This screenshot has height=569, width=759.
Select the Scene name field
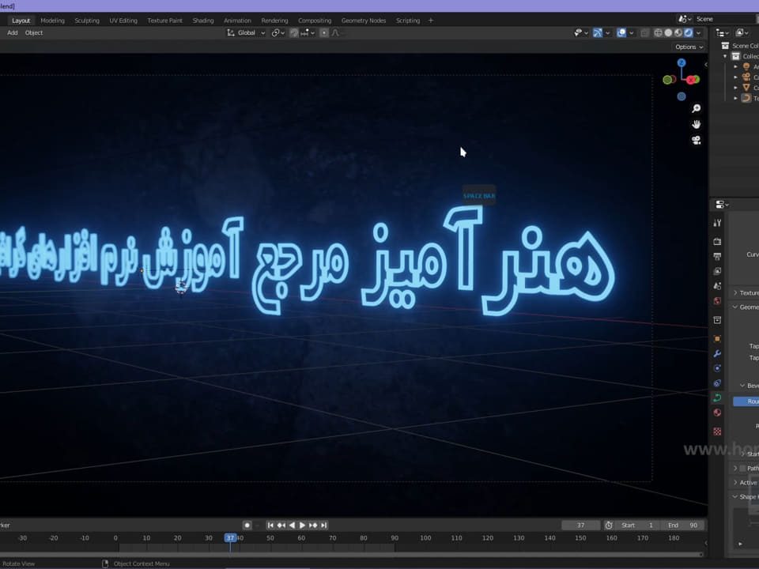725,19
